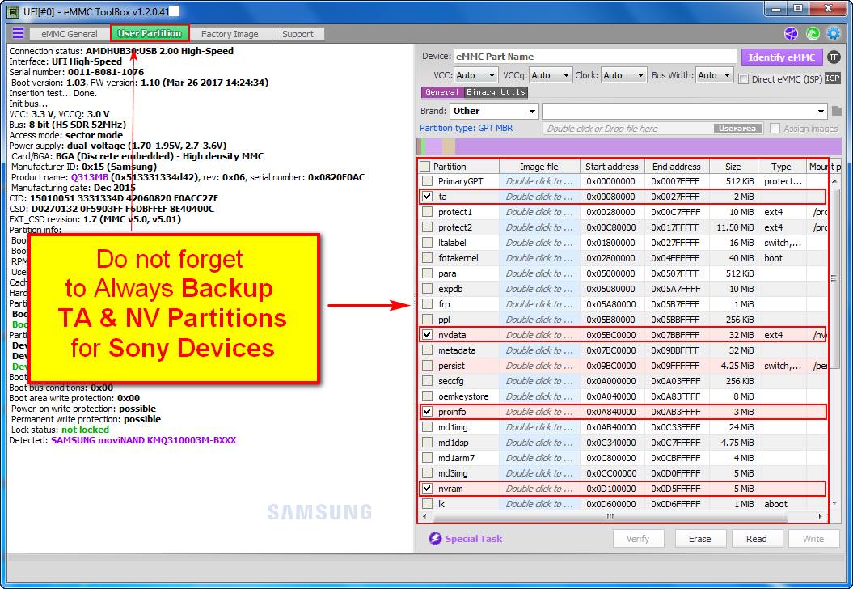Viewport: 853px width, 589px height.
Task: Select the General sub-tab
Action: (441, 92)
